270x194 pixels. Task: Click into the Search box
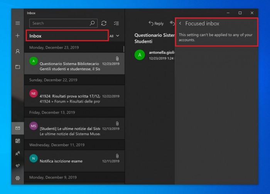[x=58, y=23]
